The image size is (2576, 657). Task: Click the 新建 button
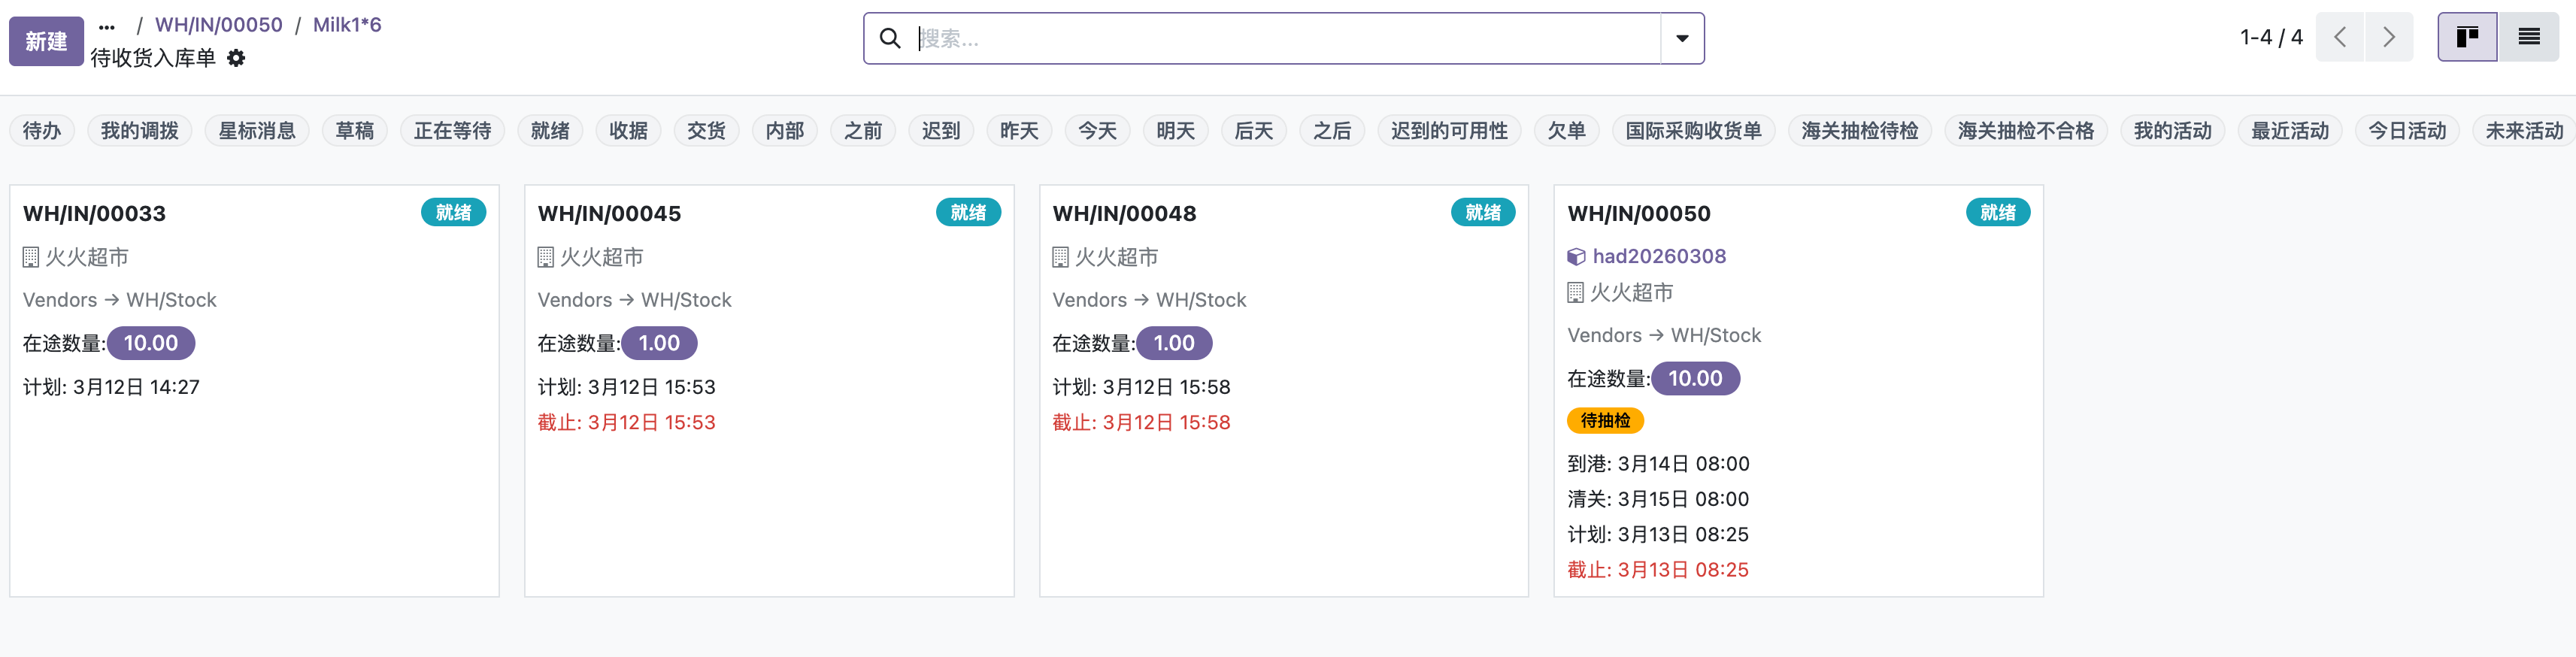coord(46,41)
